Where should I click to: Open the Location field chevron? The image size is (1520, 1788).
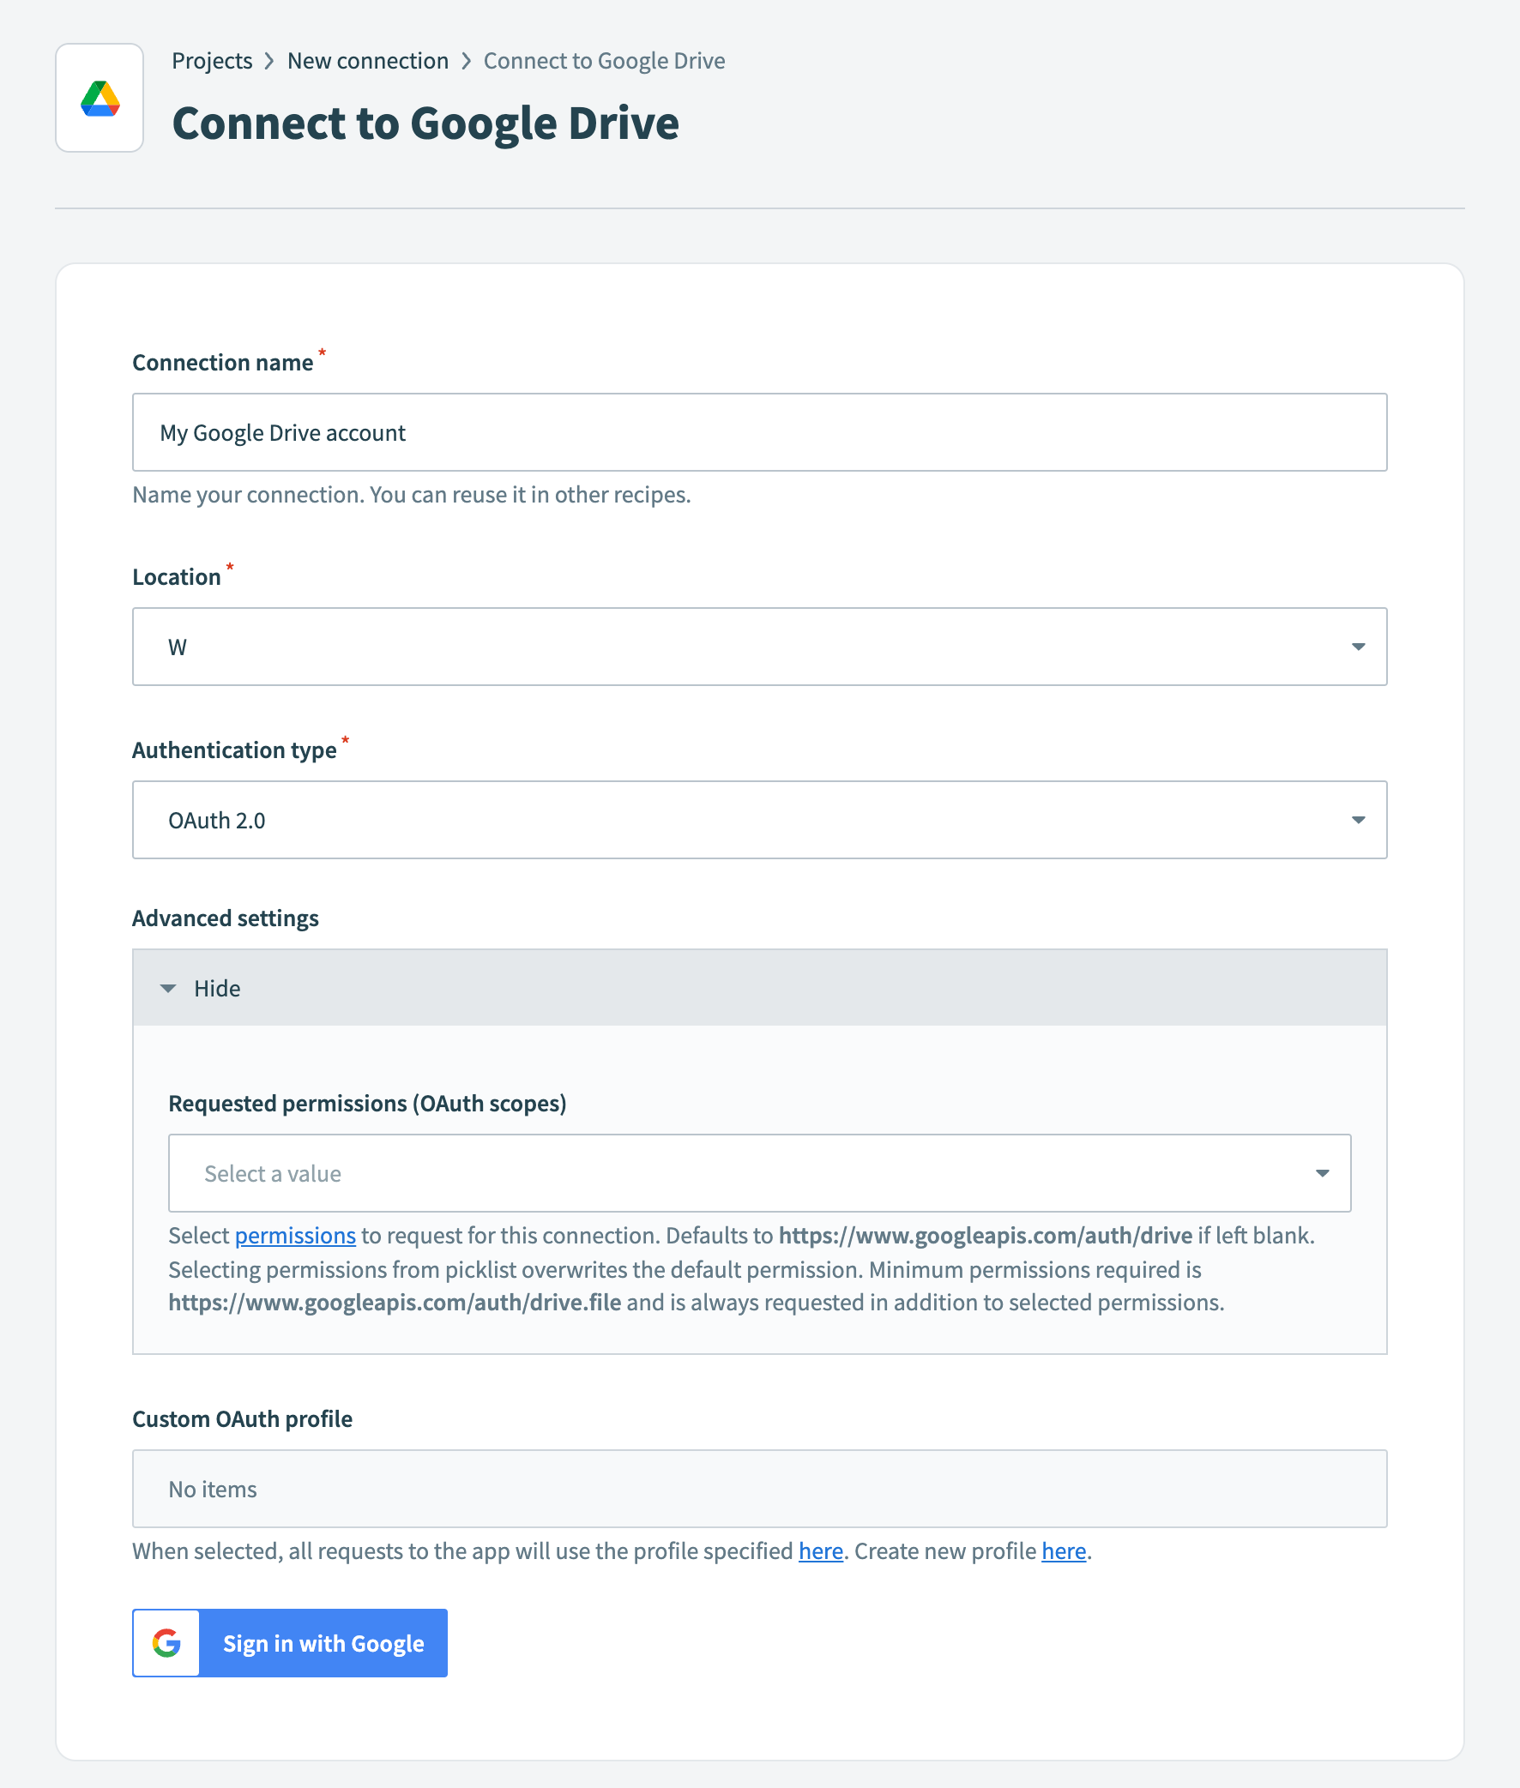1358,647
